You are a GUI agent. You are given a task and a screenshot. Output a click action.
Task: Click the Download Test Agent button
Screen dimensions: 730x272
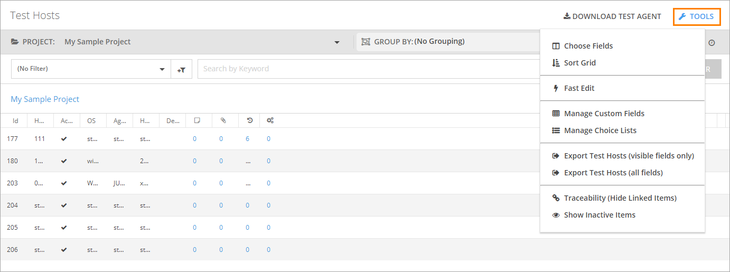tap(612, 16)
